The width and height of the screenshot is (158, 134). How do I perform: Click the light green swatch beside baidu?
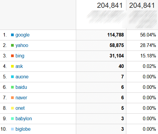coord(12,87)
